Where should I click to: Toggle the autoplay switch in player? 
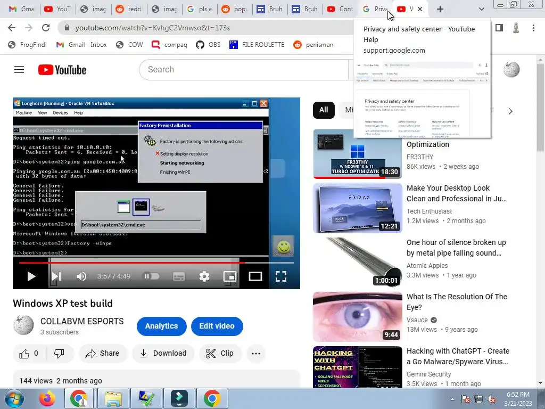[x=152, y=276]
